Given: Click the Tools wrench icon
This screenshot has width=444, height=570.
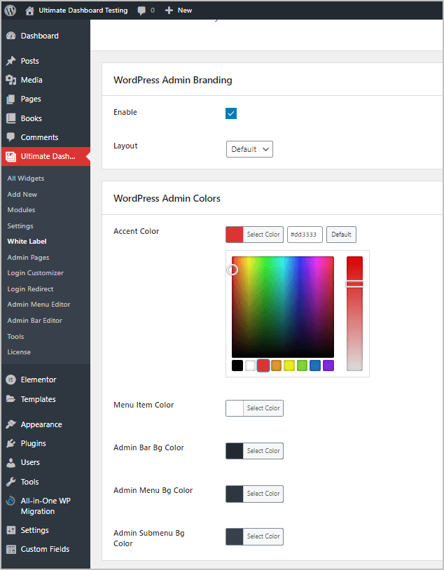Looking at the screenshot, I should [11, 482].
